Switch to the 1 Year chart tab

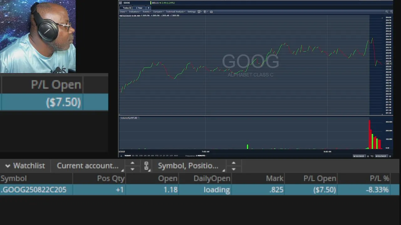pyautogui.click(x=139, y=8)
